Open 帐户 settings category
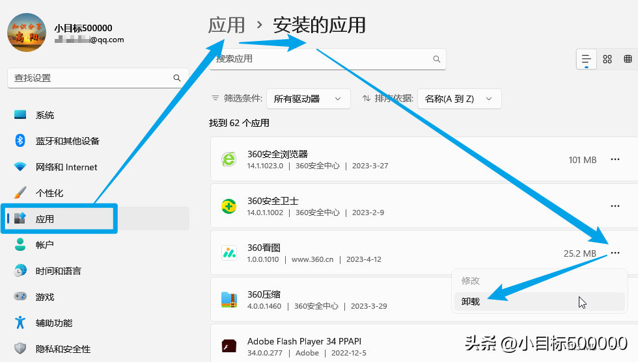The image size is (638, 362). (45, 245)
